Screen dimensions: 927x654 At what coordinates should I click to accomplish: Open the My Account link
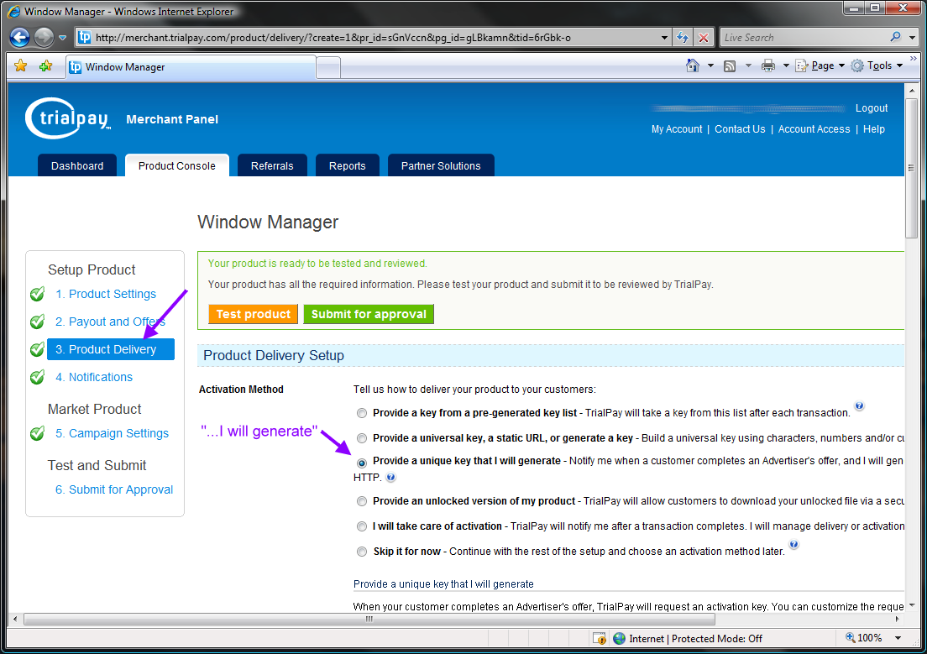(x=676, y=129)
